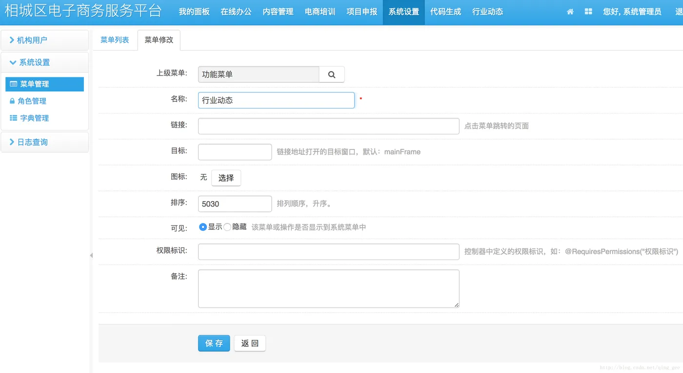Image resolution: width=683 pixels, height=373 pixels.
Task: Click the sidebar collapse arrow on the left edge
Action: pyautogui.click(x=92, y=255)
